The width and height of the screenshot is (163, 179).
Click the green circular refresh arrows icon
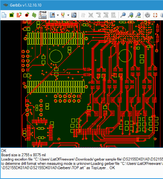click(34, 15)
